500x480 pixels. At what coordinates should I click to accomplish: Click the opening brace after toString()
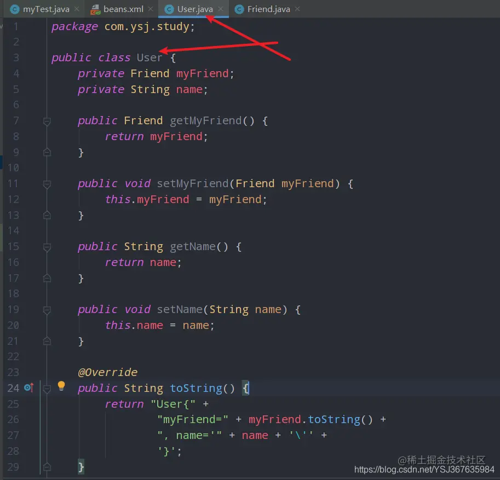[x=245, y=389]
